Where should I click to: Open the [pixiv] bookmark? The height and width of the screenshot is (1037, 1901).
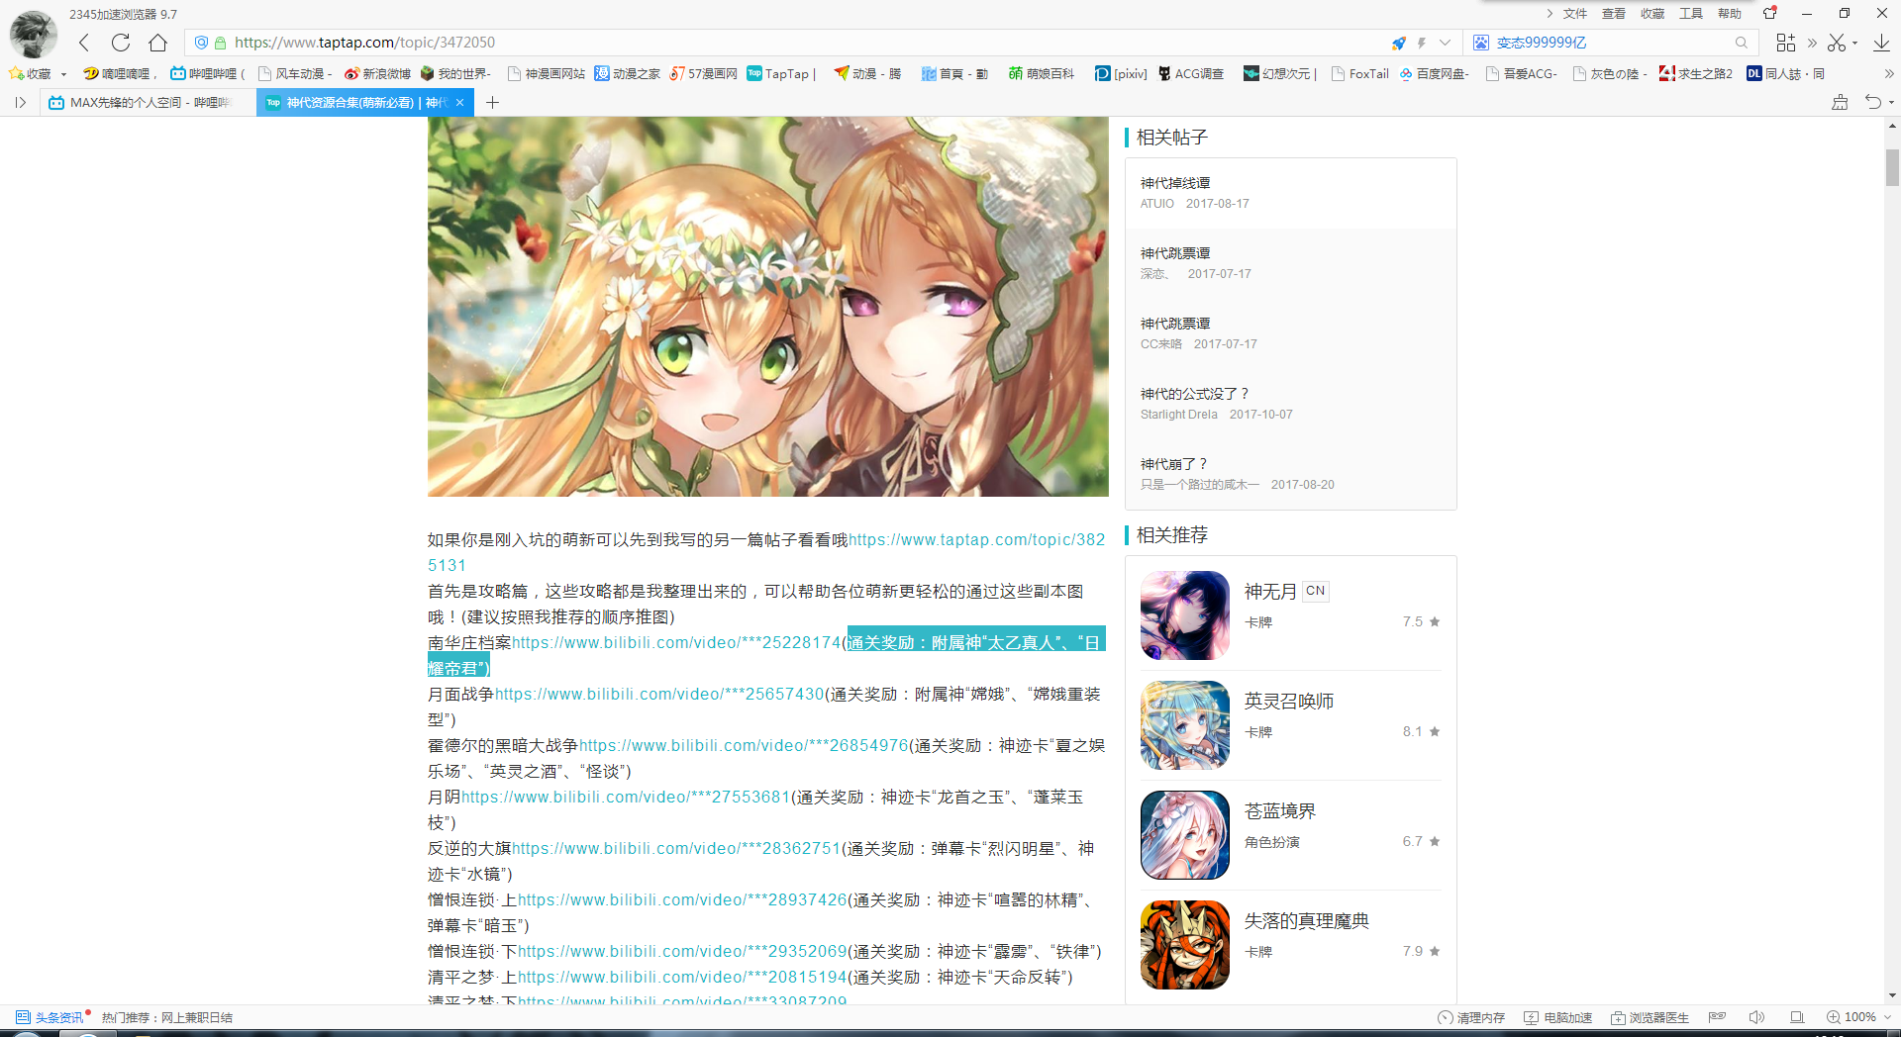tap(1121, 73)
